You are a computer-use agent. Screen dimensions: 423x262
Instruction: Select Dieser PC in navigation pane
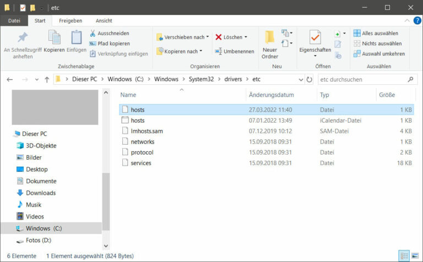point(31,134)
